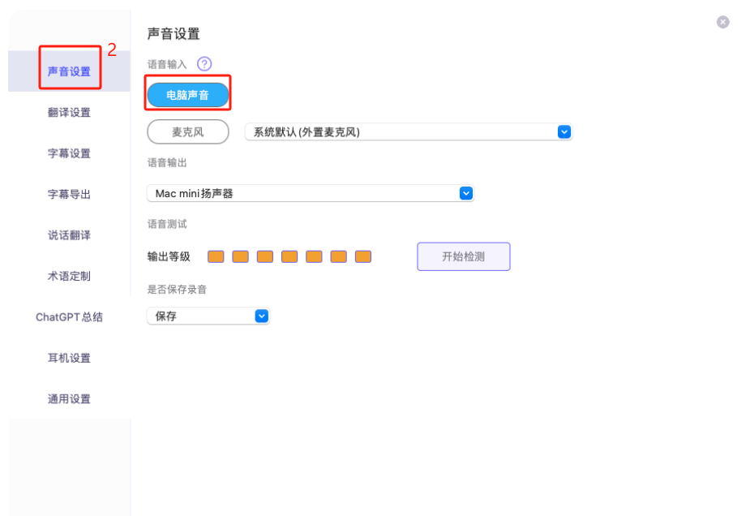Open the 保存 recording dropdown
This screenshot has width=750, height=516.
click(x=208, y=316)
